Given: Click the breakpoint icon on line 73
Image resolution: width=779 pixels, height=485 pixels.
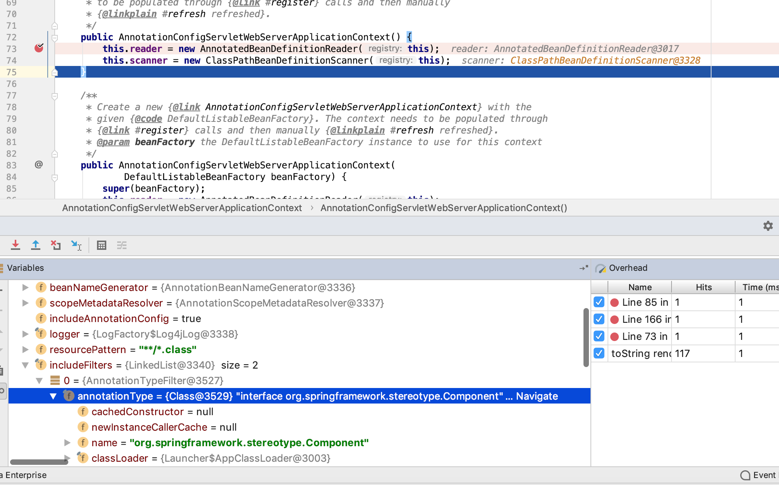Looking at the screenshot, I should click(39, 48).
